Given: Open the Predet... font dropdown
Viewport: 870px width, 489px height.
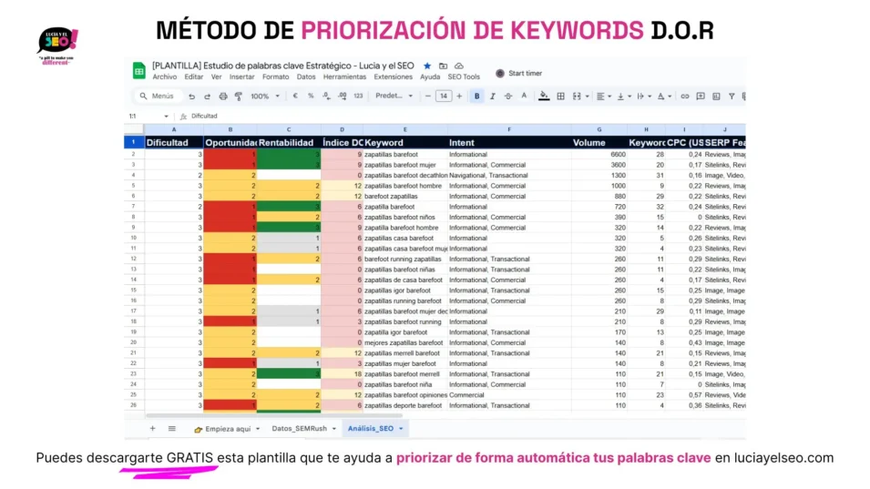Looking at the screenshot, I should click(x=394, y=96).
